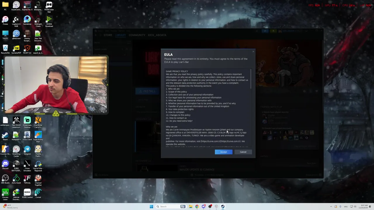Open File Explorer from taskbar

tap(191, 206)
